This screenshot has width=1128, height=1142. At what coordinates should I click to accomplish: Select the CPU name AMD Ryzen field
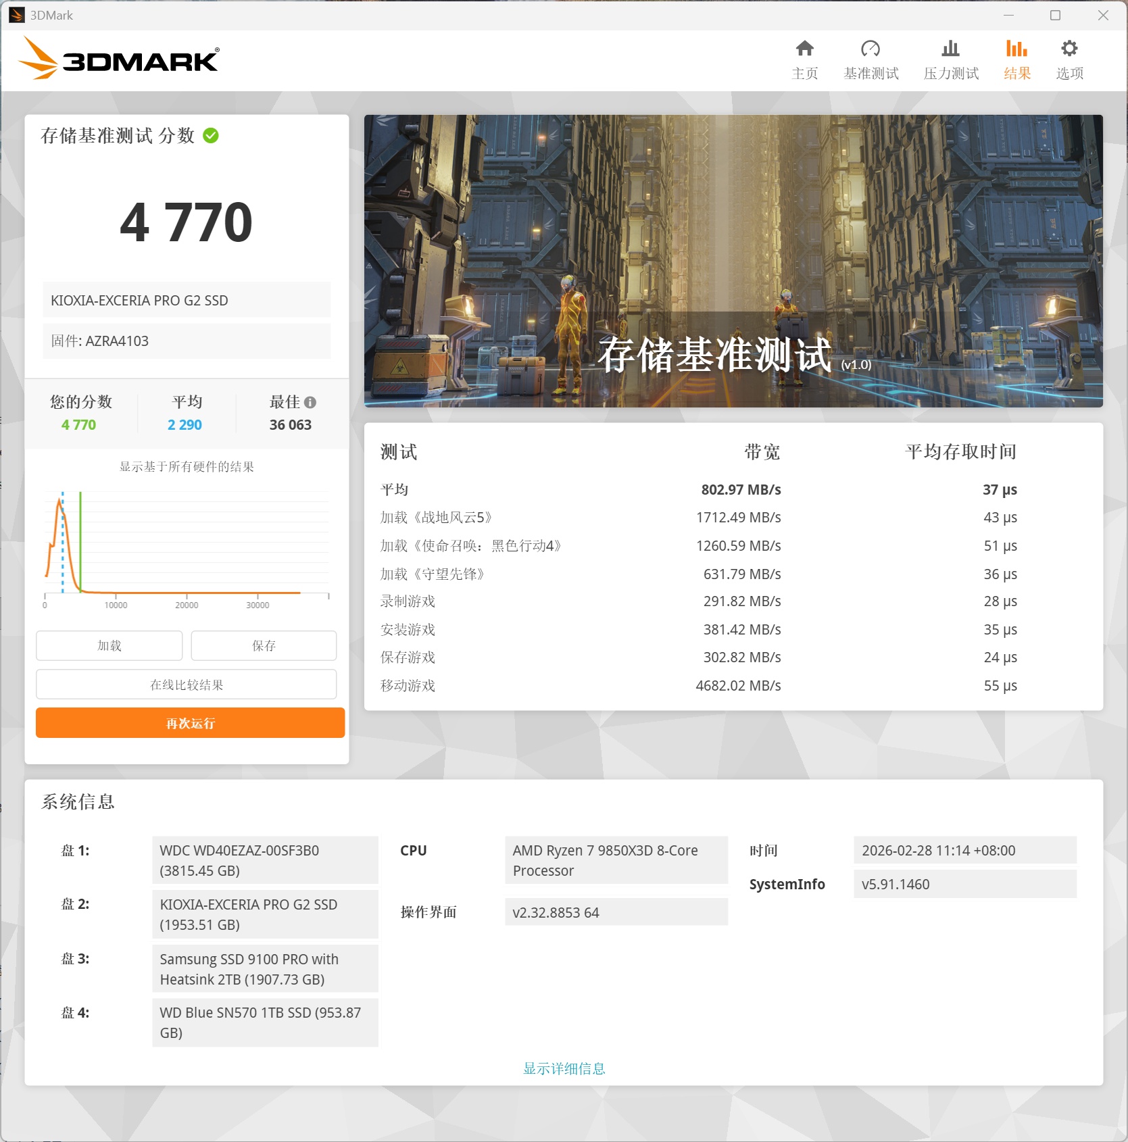tap(616, 860)
